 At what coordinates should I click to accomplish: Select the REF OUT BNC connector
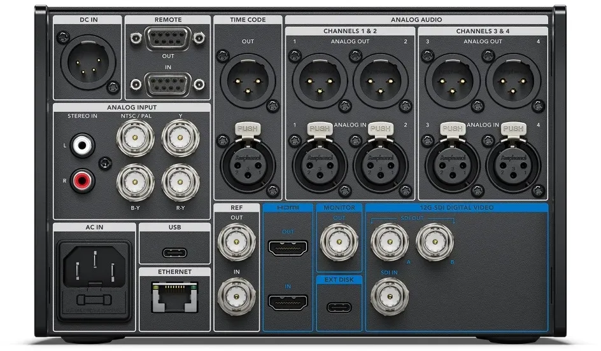(x=236, y=242)
